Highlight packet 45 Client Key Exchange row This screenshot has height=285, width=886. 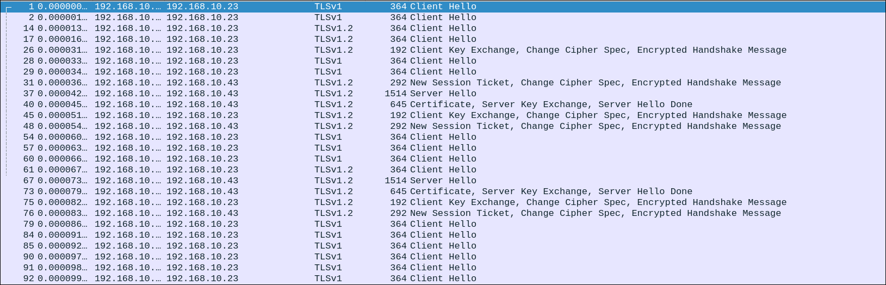tap(443, 115)
